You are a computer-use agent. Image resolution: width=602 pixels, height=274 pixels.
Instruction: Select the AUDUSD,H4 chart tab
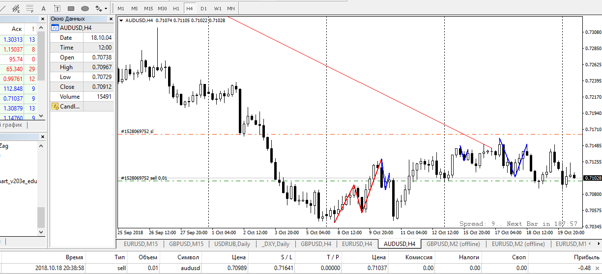click(400, 244)
